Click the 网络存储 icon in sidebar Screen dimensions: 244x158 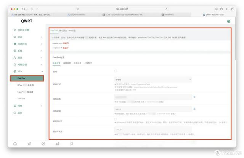pyautogui.click(x=15, y=64)
